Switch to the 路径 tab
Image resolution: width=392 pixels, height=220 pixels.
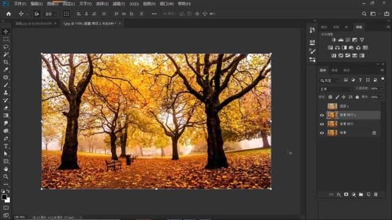click(346, 71)
